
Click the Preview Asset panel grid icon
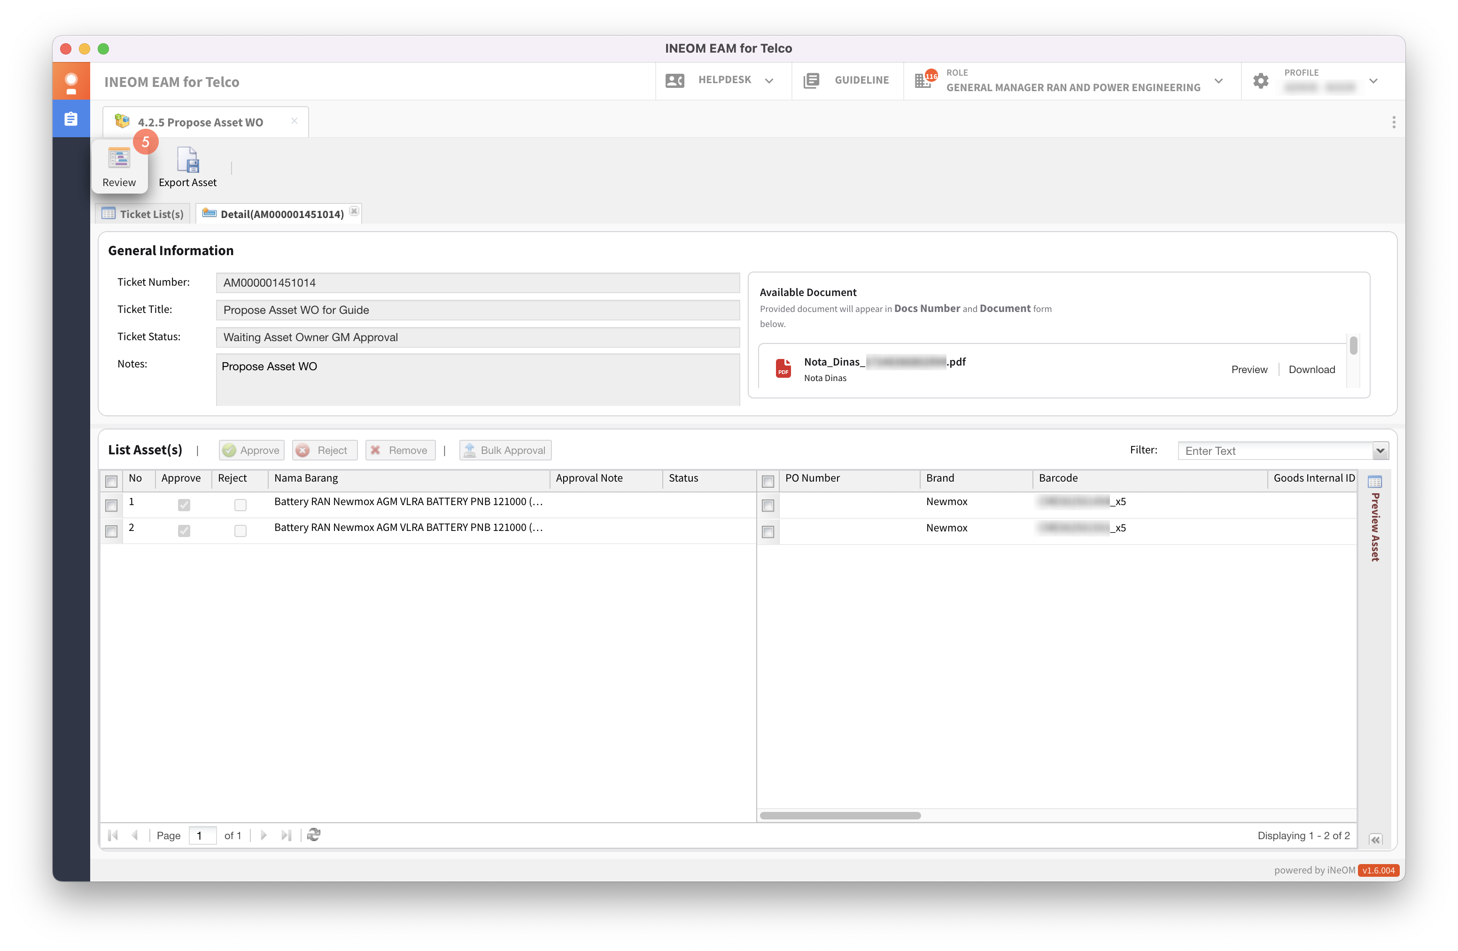[1375, 482]
